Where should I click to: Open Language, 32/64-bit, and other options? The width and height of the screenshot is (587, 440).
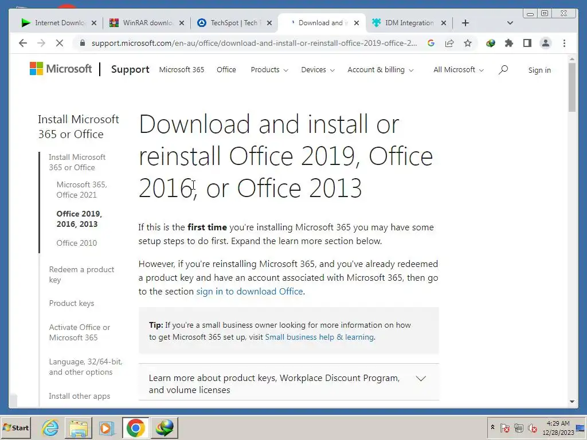pos(85,367)
